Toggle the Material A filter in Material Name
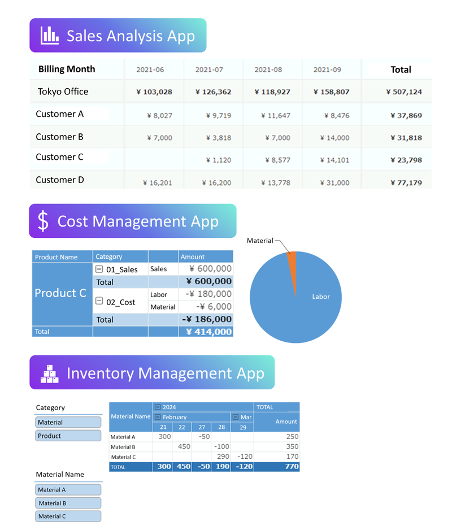Image resolution: width=452 pixels, height=530 pixels. pyautogui.click(x=68, y=489)
